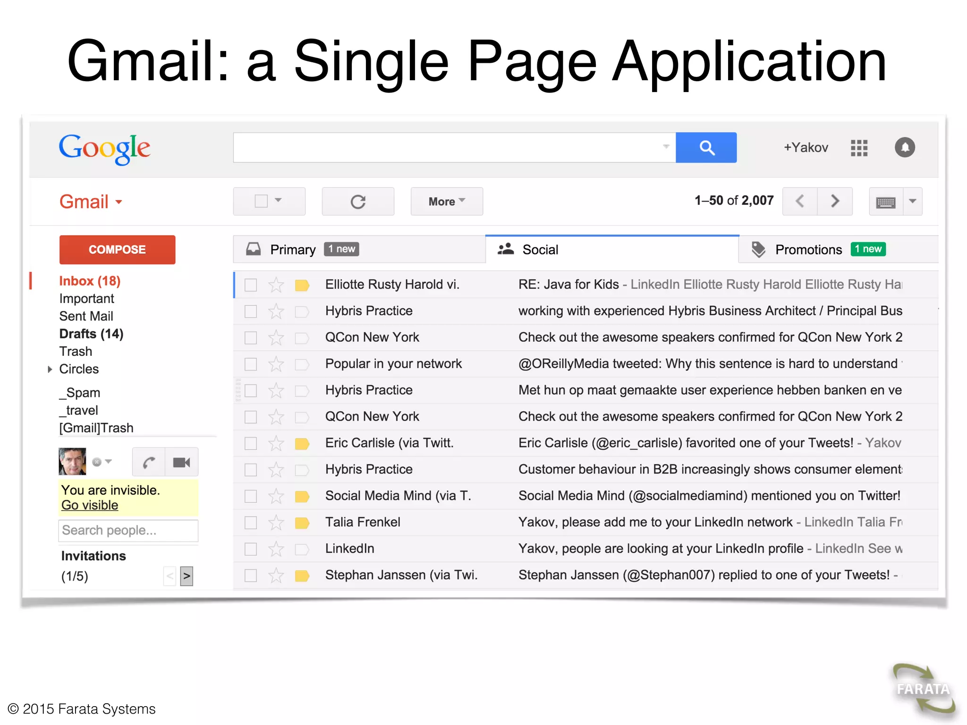Open the More actions dropdown
The image size is (967, 725).
click(446, 202)
